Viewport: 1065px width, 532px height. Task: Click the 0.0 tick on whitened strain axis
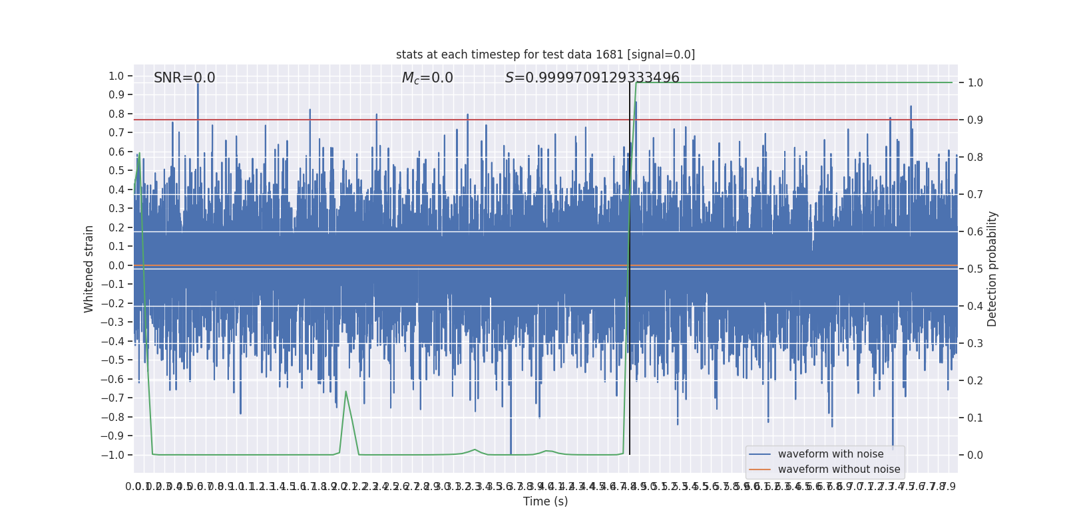(116, 265)
